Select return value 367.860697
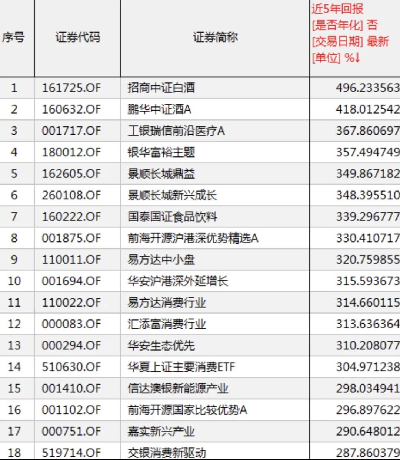The height and width of the screenshot is (460, 400). coord(368,131)
